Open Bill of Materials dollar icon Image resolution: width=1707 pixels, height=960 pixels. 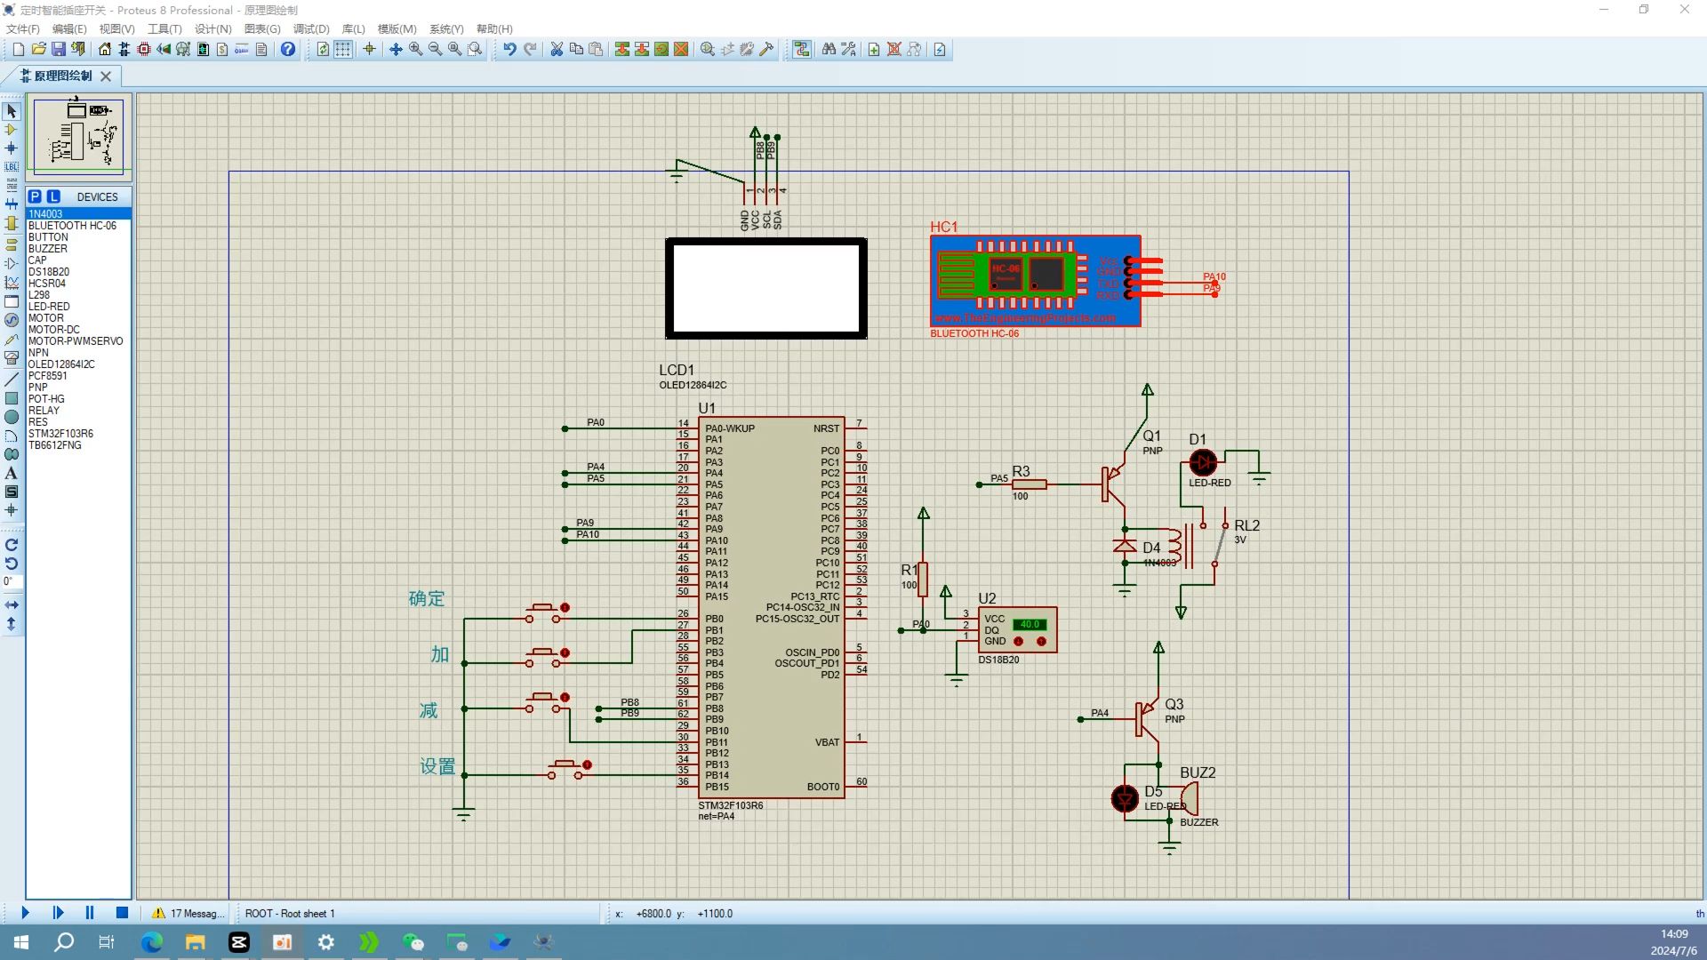(x=222, y=50)
